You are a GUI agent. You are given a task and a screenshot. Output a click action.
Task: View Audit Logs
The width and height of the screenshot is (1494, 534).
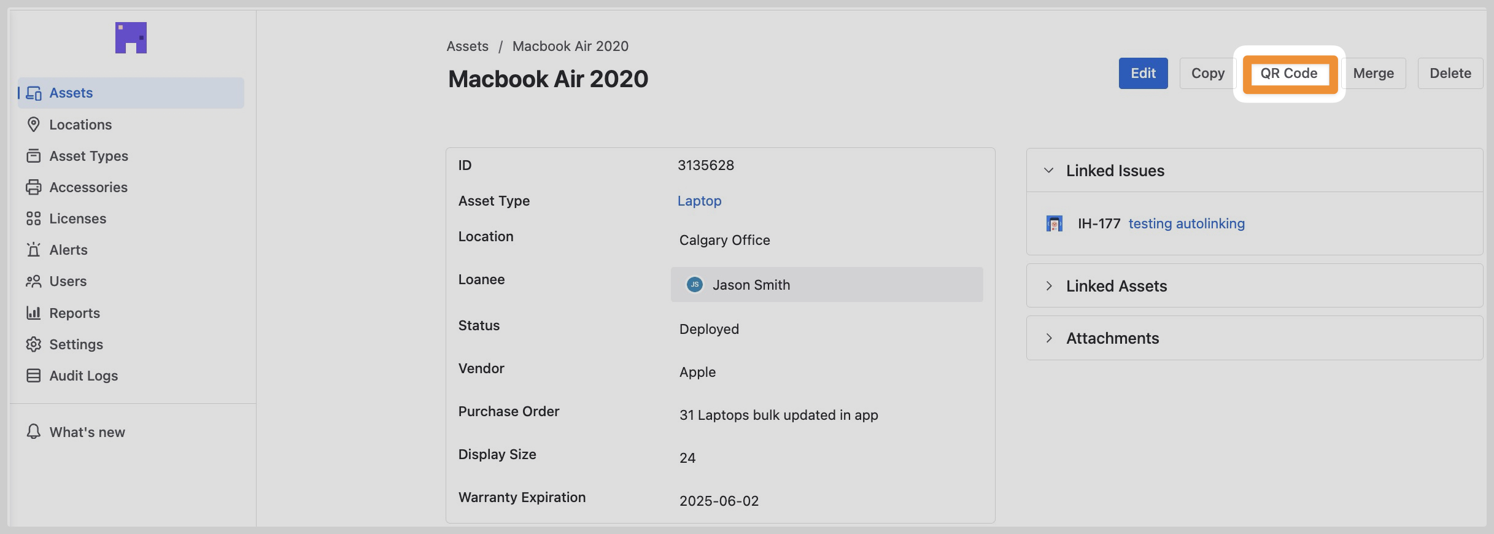pyautogui.click(x=131, y=376)
